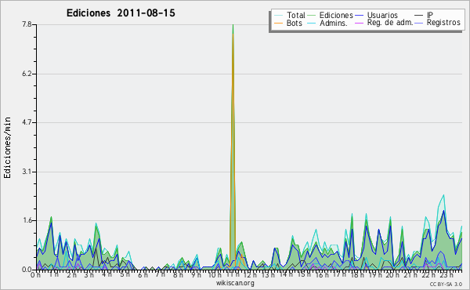Click the '0 h' x-axis tick label

[35, 275]
